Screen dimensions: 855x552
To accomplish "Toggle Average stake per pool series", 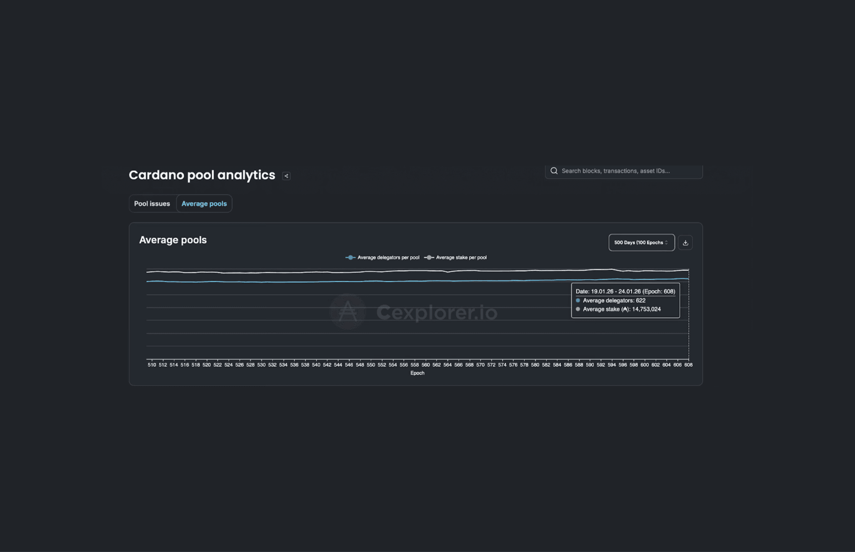I will (461, 258).
